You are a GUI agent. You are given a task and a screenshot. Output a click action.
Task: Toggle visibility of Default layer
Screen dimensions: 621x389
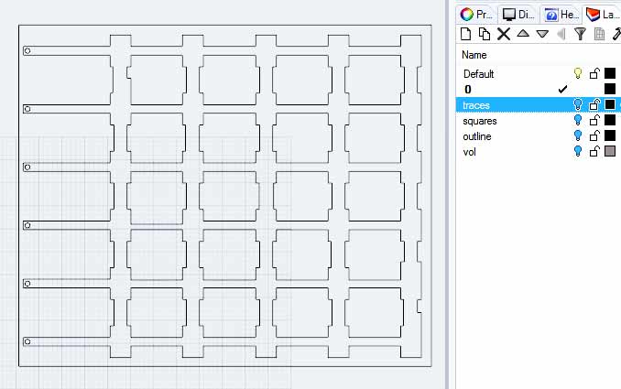pyautogui.click(x=578, y=73)
